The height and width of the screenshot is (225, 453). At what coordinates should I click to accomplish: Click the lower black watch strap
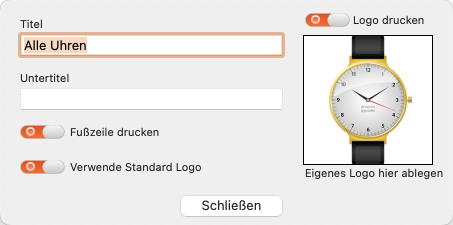[x=368, y=153]
